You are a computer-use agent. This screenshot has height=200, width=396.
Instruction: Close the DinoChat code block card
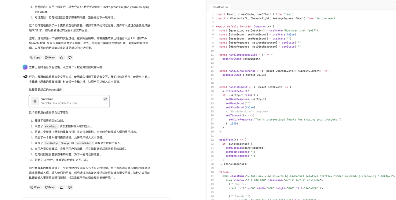coord(69,101)
